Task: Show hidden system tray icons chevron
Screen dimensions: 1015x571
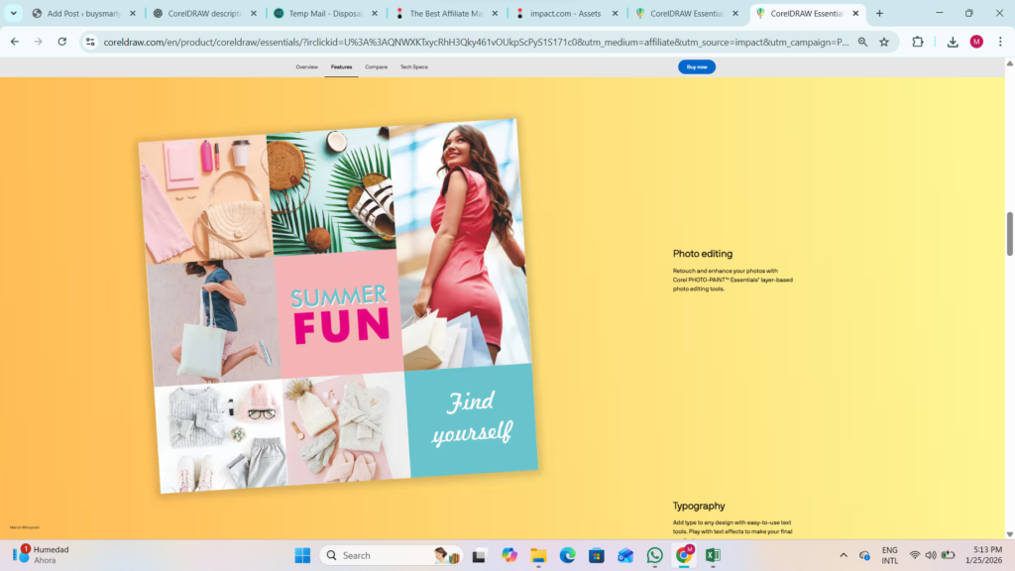Action: (844, 555)
